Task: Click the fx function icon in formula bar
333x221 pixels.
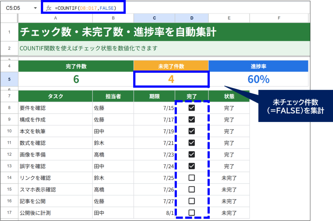Action: (x=49, y=8)
